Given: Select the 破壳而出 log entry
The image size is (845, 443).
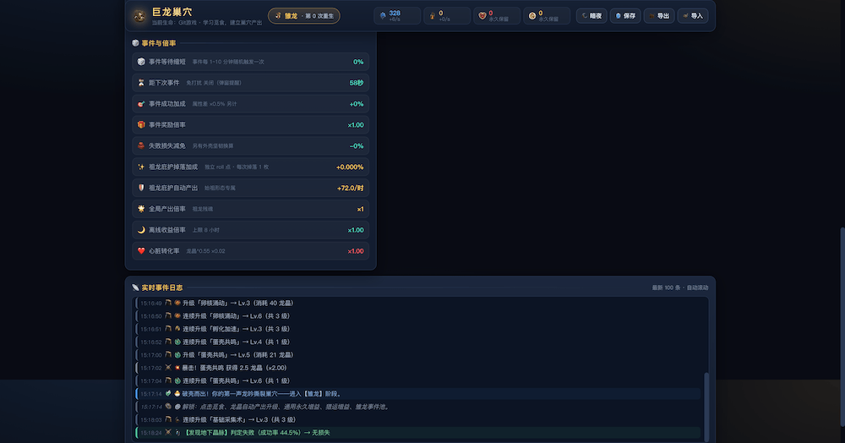Looking at the screenshot, I should point(418,394).
